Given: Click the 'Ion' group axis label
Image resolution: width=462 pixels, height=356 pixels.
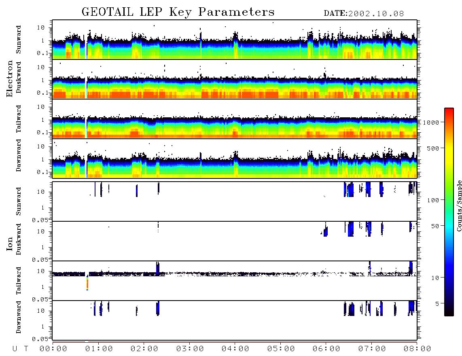Looking at the screenshot, I should pyautogui.click(x=10, y=244).
